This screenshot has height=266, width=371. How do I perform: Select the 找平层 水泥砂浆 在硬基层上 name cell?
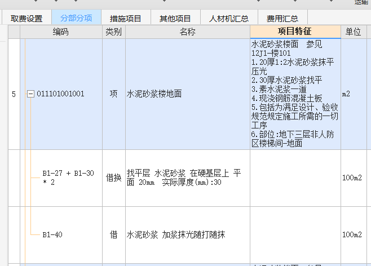click(x=188, y=178)
